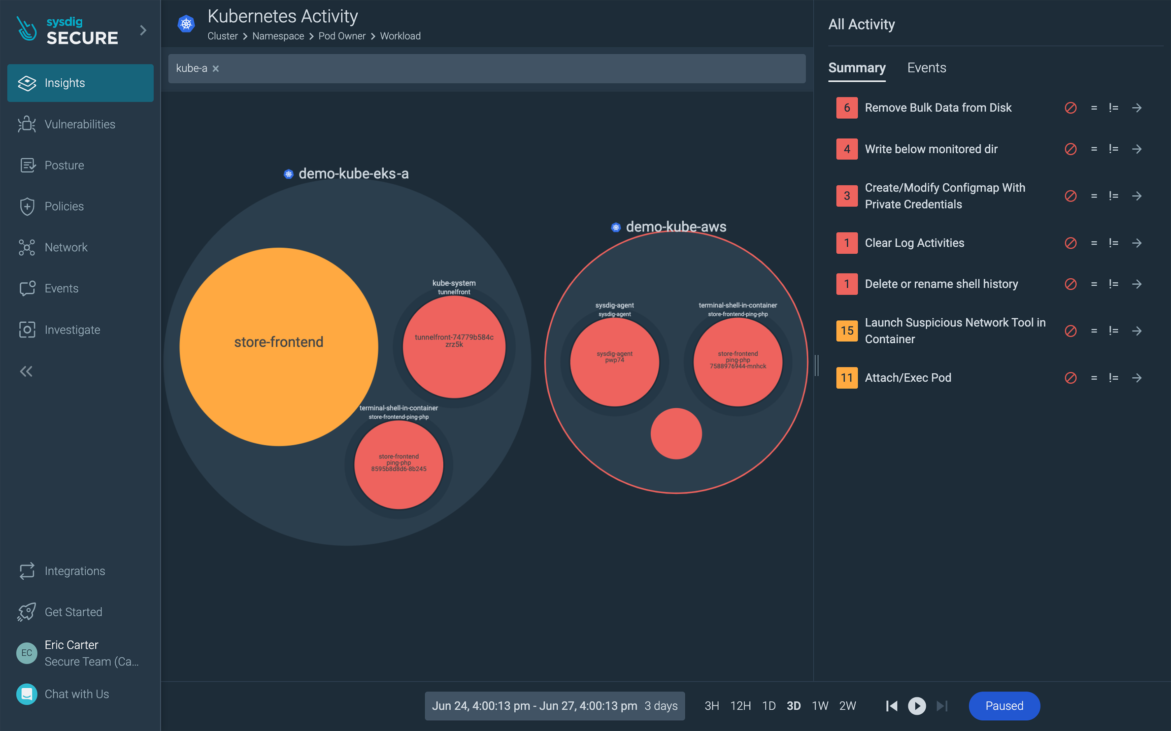Viewport: 1171px width, 731px height.
Task: Click block icon for Create/Modify Configmap row
Action: 1071,196
